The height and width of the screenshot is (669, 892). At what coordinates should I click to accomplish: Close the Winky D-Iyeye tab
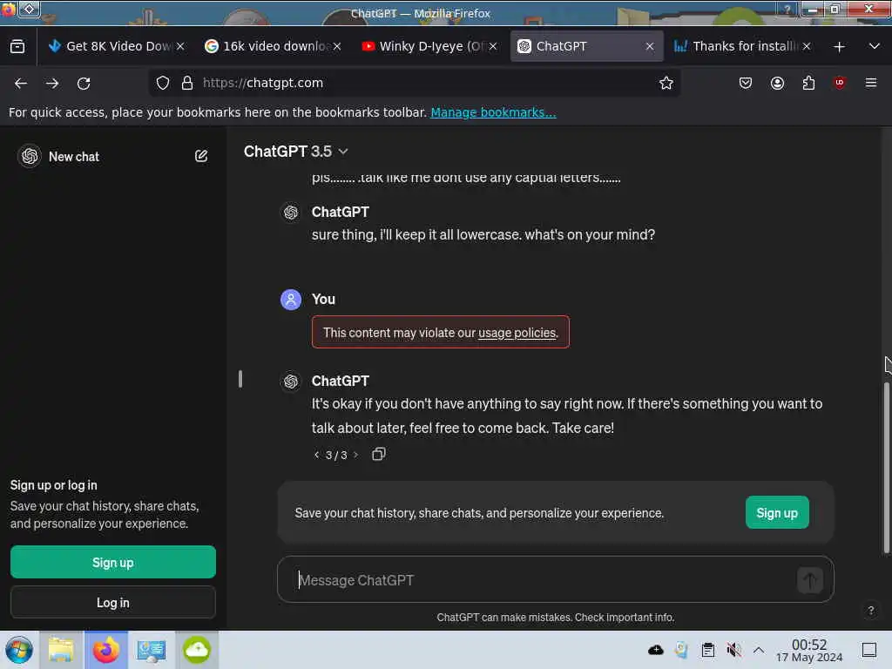493,46
